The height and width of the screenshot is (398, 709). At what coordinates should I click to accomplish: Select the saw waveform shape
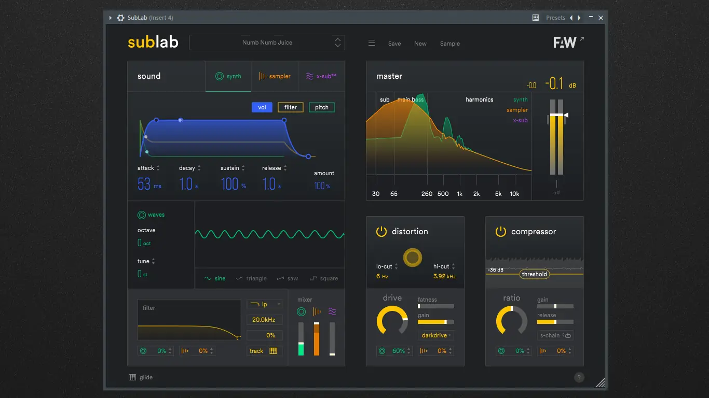pyautogui.click(x=288, y=278)
